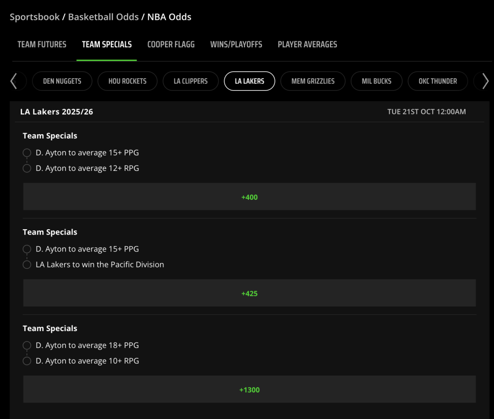Image resolution: width=494 pixels, height=419 pixels.
Task: Add the +1300 odds bet
Action: [249, 390]
